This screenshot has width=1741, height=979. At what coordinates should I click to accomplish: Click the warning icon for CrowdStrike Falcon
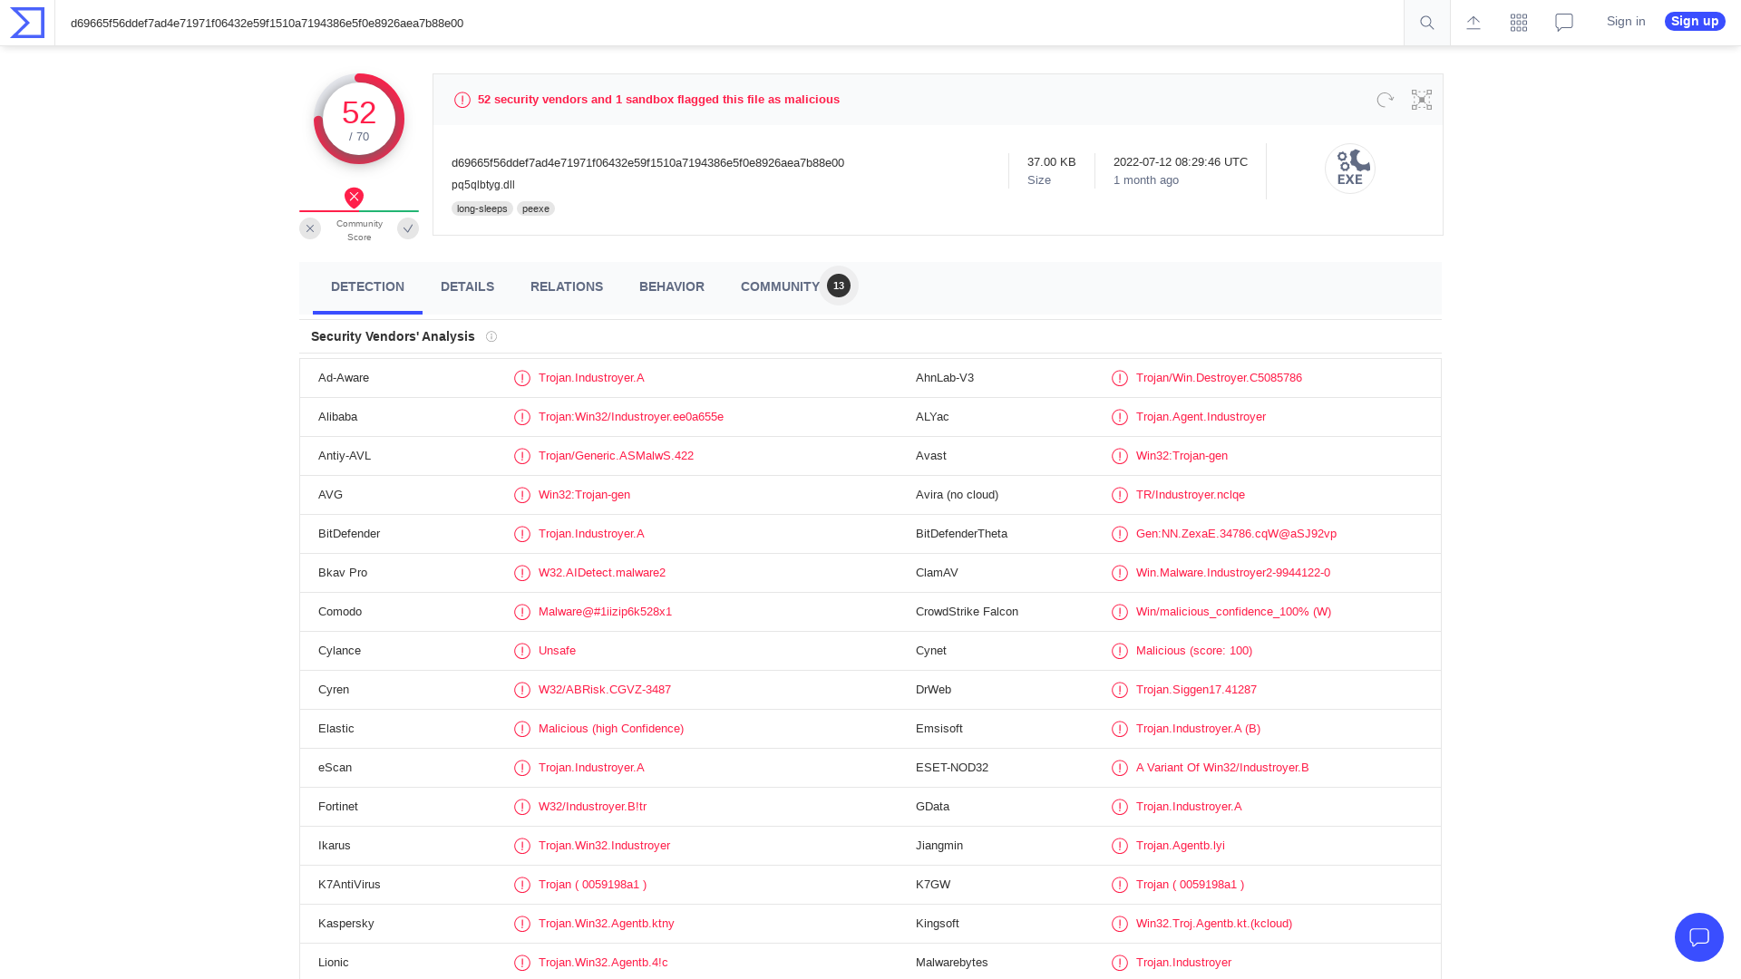(1120, 612)
